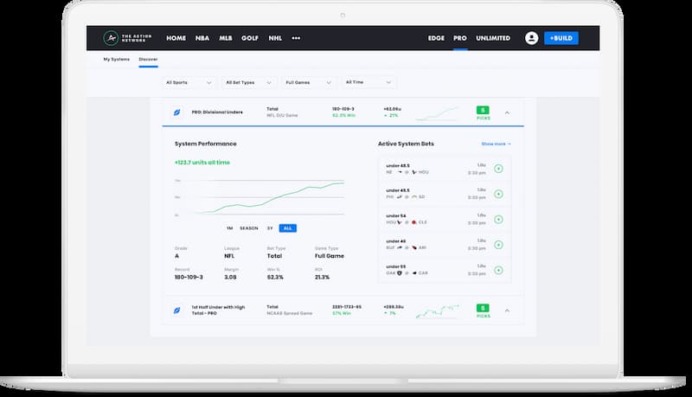Click the 1st Half Under with High Total title
Viewport: 692px width, 397px height.
(218, 311)
